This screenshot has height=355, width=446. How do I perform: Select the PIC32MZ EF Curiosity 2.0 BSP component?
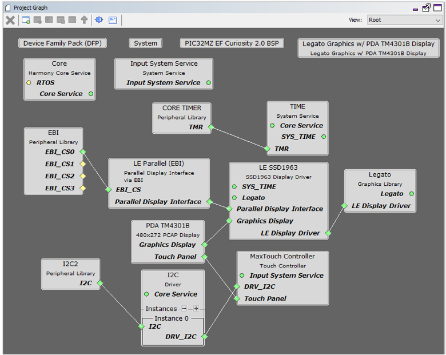(232, 43)
